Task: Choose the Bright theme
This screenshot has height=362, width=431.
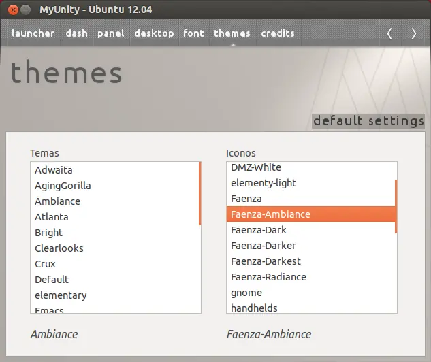Action: [114, 233]
